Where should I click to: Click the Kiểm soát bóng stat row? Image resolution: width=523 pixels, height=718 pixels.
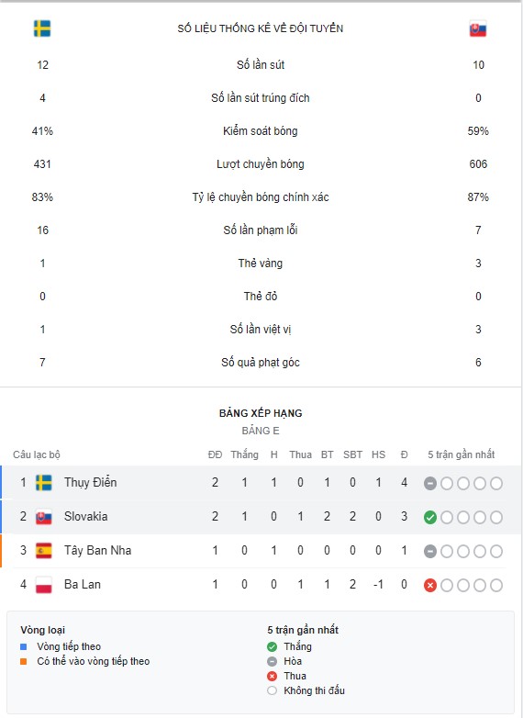(x=261, y=131)
